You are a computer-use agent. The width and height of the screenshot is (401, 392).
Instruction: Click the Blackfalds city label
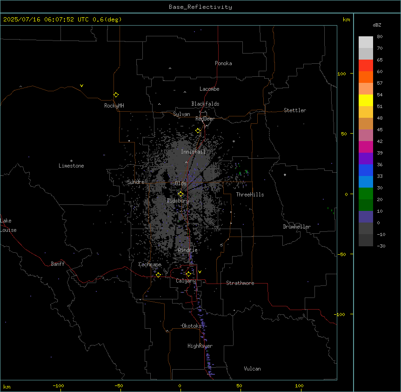point(205,104)
